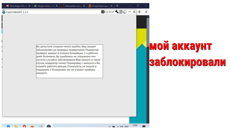Click the CaptchaBotRS app logo icon
Image resolution: width=230 pixels, height=129 pixels.
(4, 12)
